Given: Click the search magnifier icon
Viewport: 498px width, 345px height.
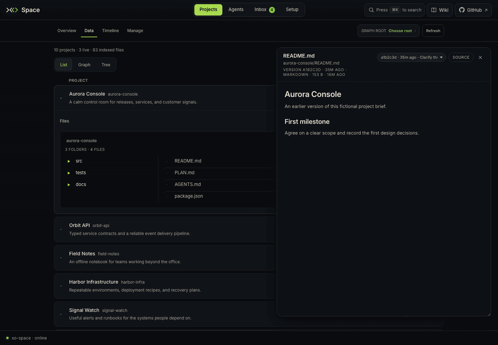Looking at the screenshot, I should point(371,10).
